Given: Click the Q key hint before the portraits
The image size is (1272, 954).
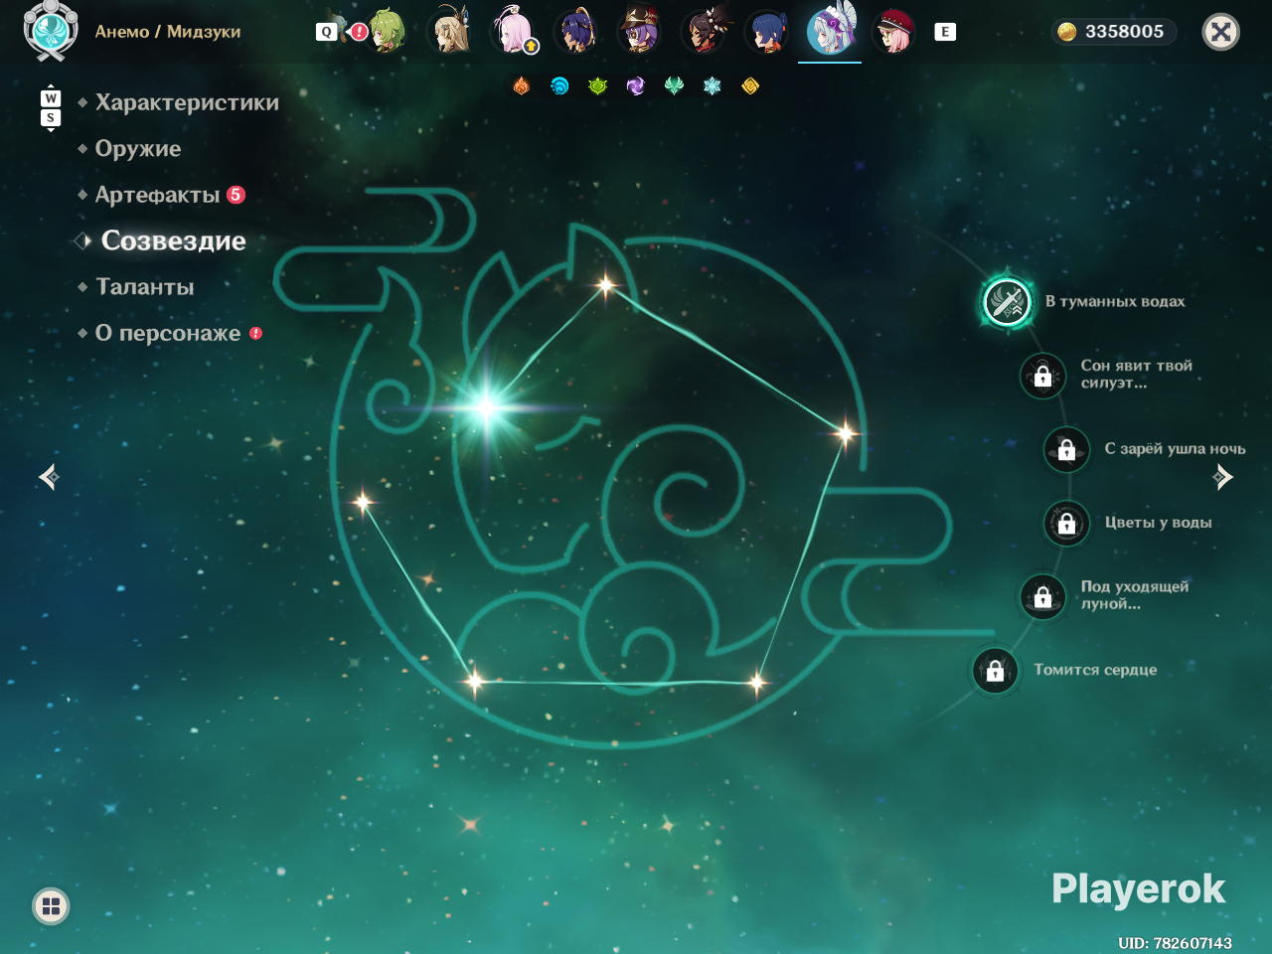Looking at the screenshot, I should point(326,32).
